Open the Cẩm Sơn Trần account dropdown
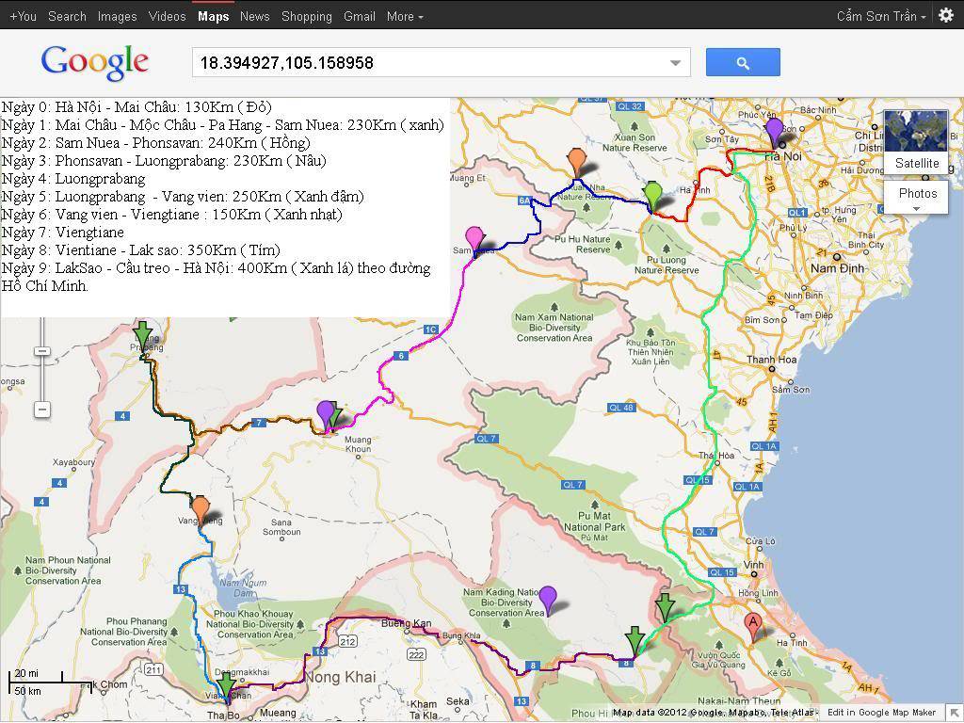Image resolution: width=964 pixels, height=723 pixels. click(x=881, y=16)
